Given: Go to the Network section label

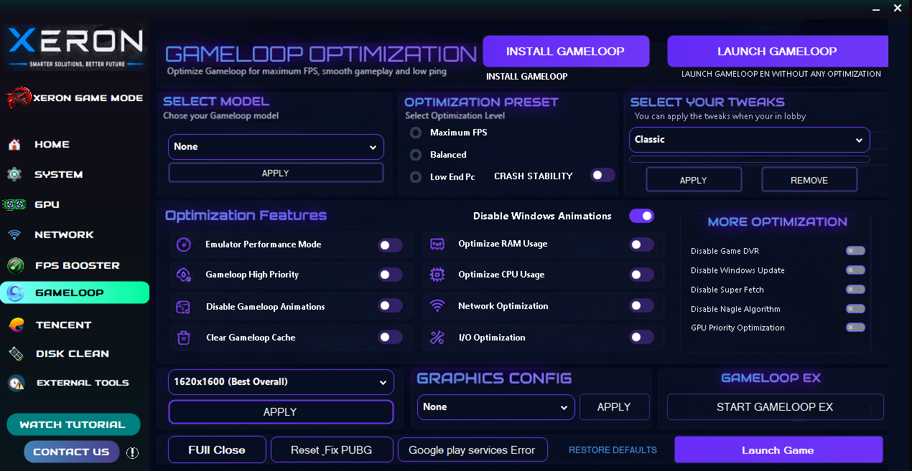Looking at the screenshot, I should click(64, 234).
